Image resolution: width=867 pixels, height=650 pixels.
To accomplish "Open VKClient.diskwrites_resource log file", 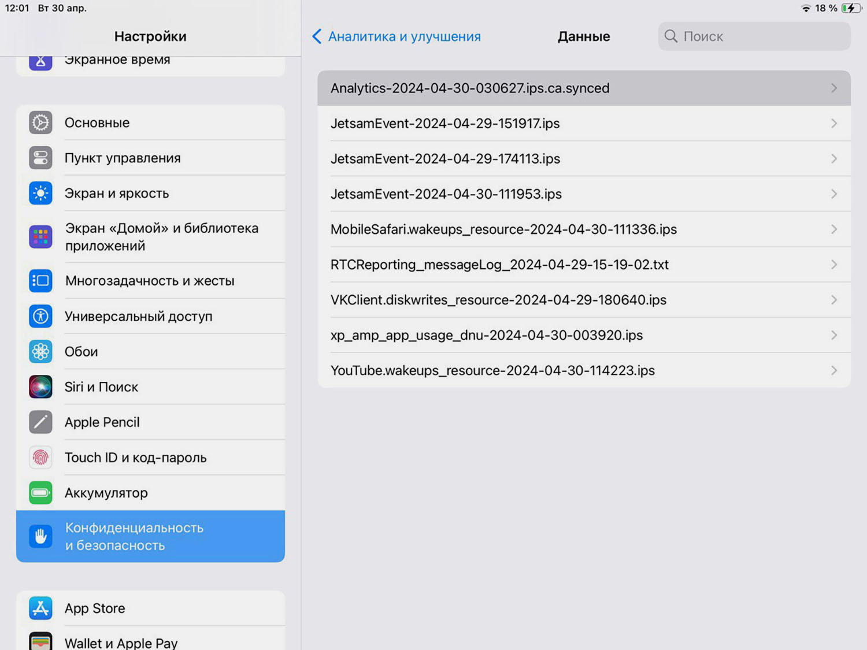I will 498,300.
